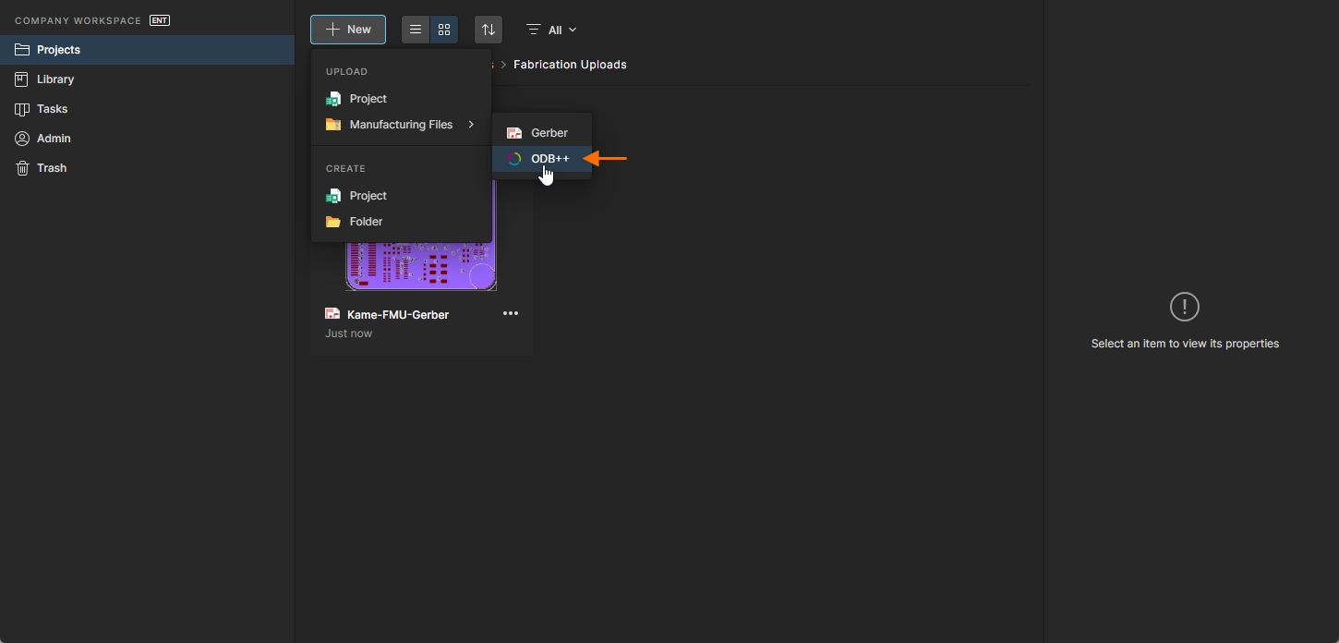Click the ODB++ circular icon
This screenshot has height=643, width=1339.
point(514,159)
